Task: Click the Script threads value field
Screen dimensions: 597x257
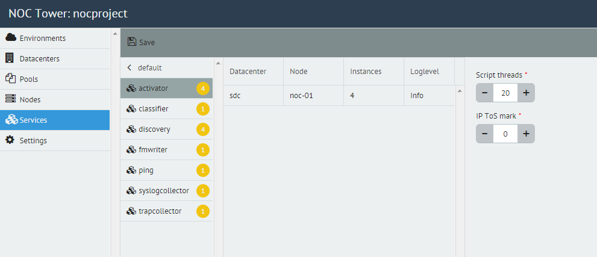Action: pos(505,93)
